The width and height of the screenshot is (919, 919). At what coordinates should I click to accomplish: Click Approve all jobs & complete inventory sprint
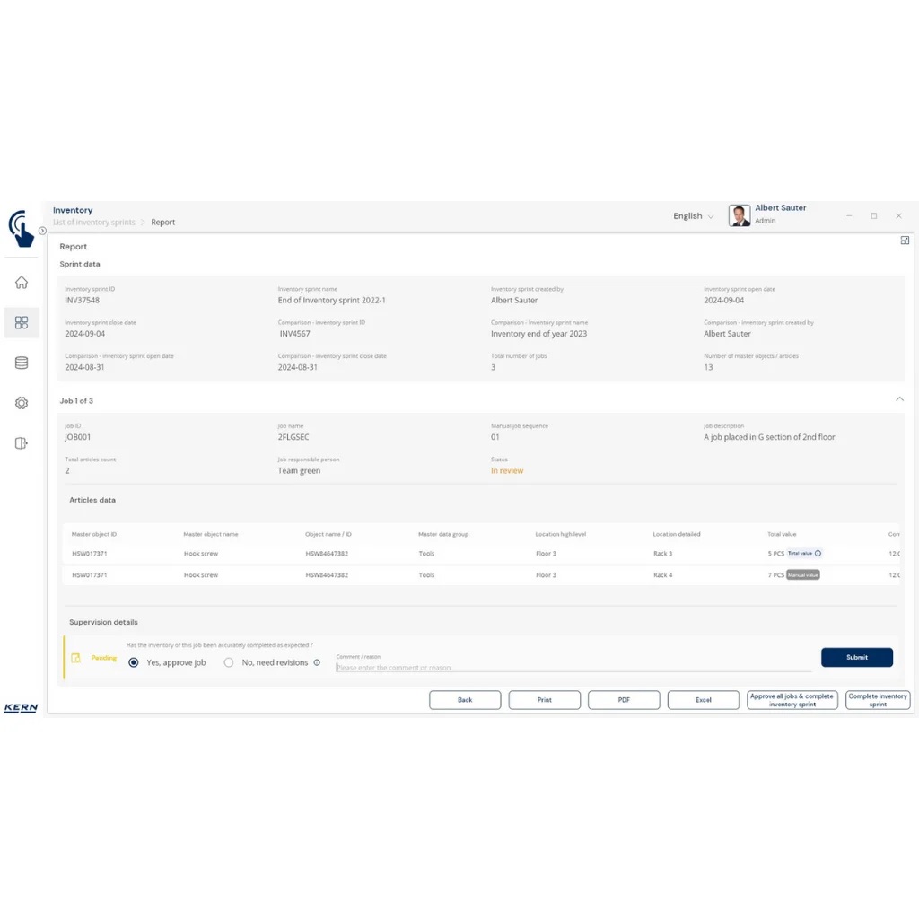coord(792,700)
